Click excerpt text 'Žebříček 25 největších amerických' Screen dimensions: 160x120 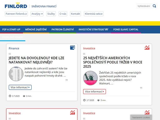[120, 72]
